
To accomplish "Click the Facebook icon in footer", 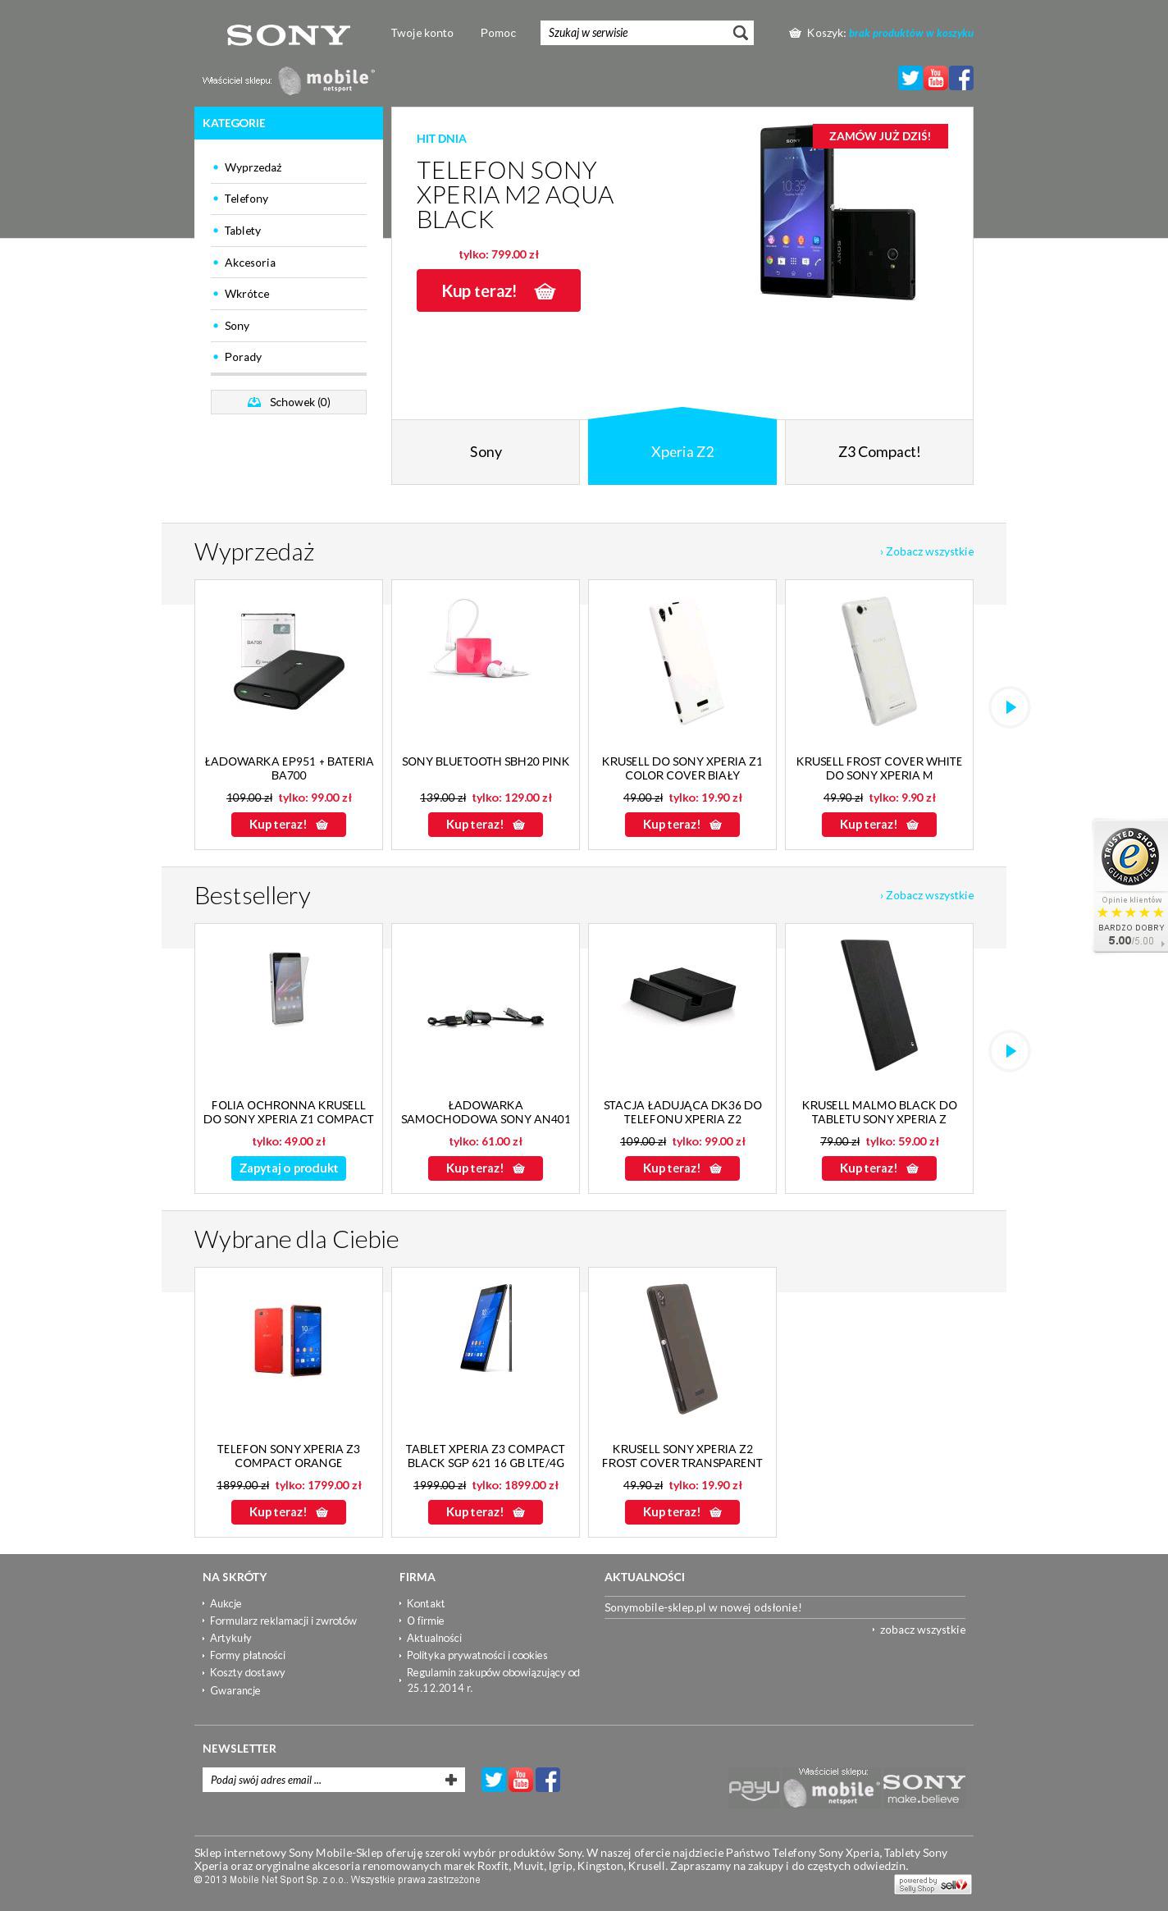I will coord(548,1780).
